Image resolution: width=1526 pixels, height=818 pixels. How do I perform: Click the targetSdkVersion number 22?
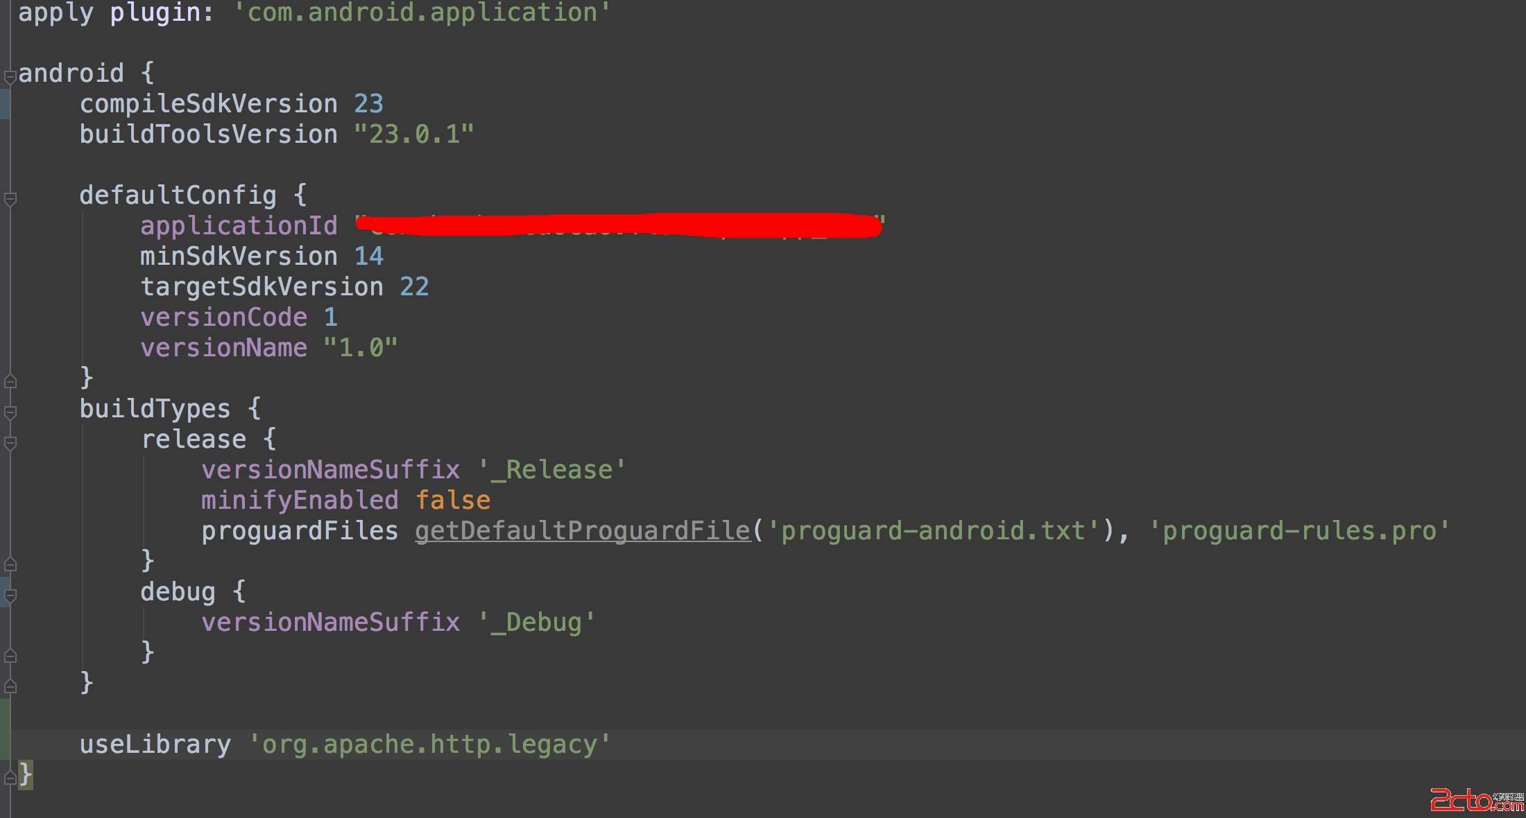414,287
